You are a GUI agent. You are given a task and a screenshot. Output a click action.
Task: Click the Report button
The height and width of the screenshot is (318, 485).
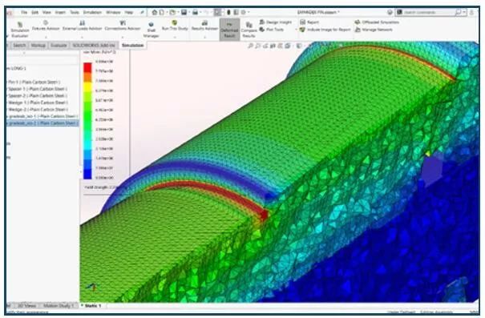(x=309, y=22)
